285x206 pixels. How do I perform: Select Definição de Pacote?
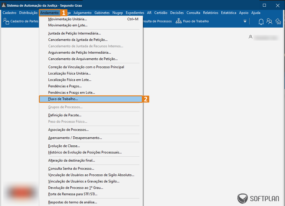[91, 115]
